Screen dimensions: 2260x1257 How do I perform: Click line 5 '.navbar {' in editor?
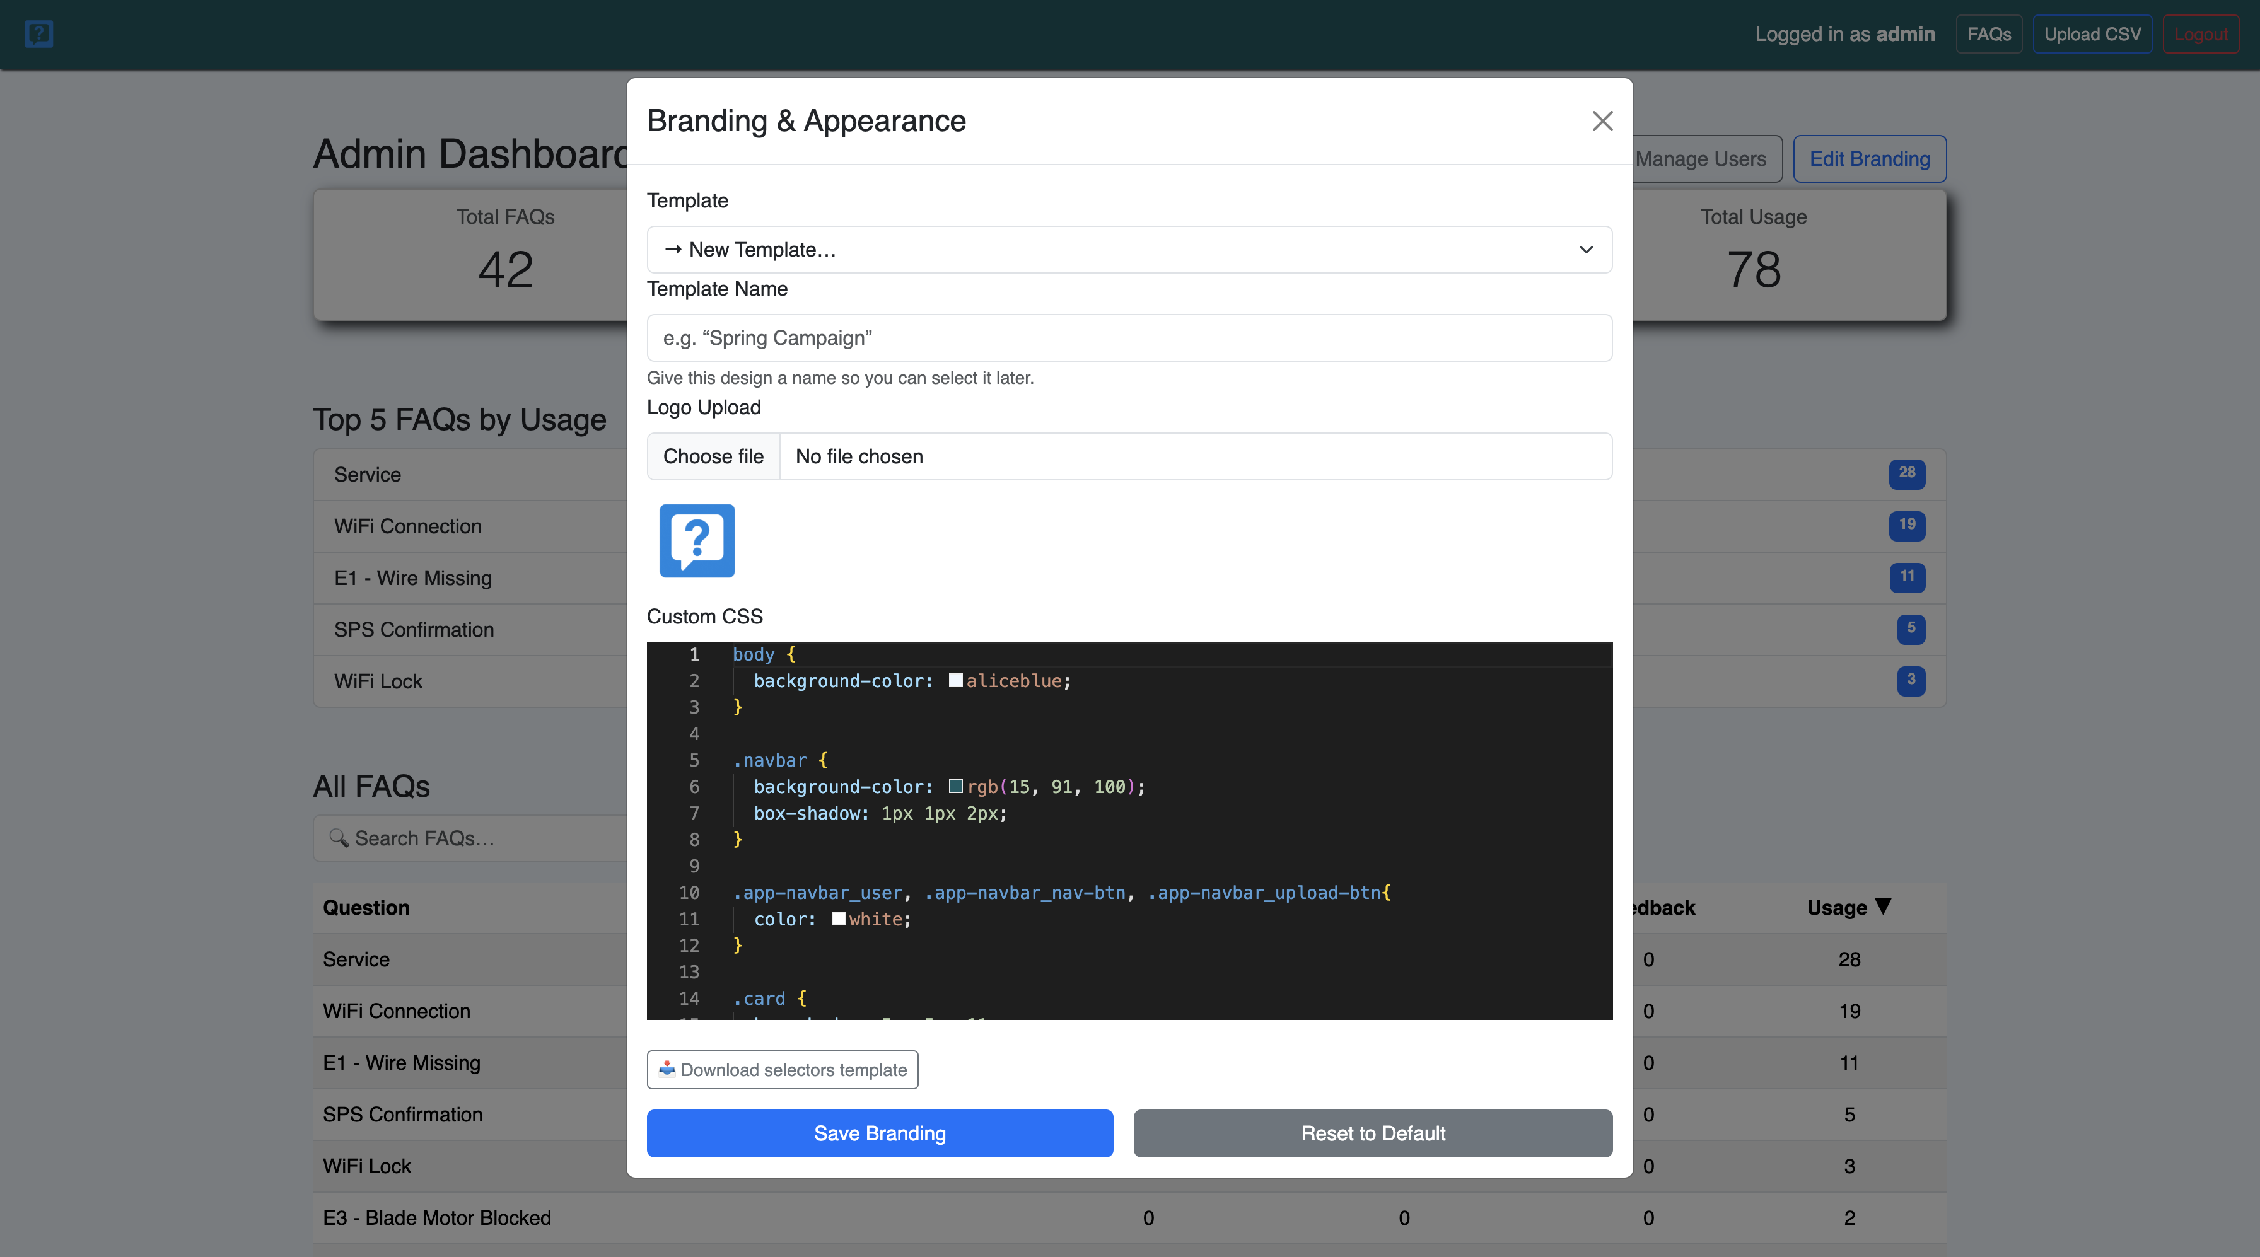780,760
